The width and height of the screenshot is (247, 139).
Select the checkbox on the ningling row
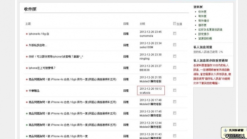[174, 56]
